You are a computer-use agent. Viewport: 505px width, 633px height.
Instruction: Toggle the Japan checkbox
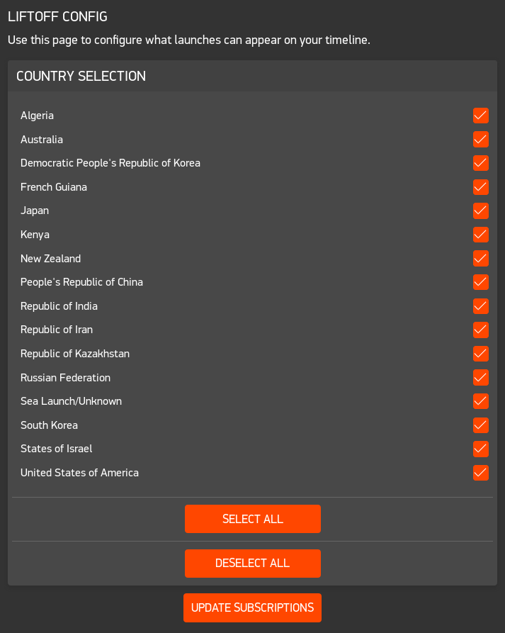tap(480, 211)
